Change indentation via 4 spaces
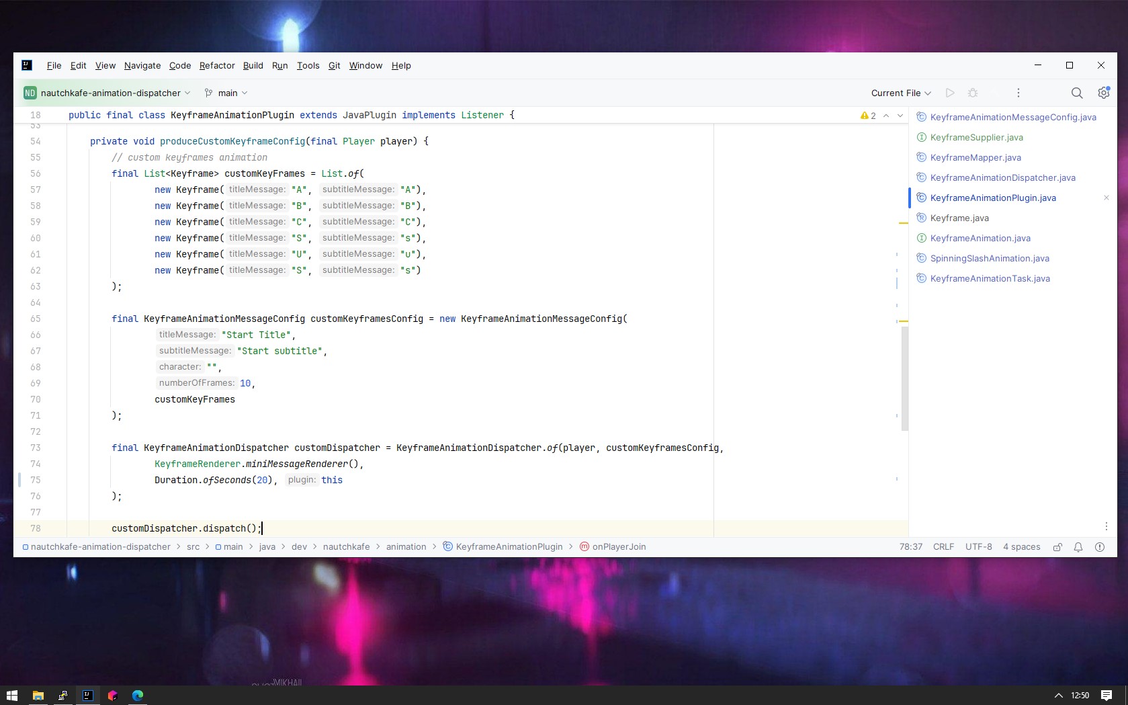 (x=1022, y=547)
